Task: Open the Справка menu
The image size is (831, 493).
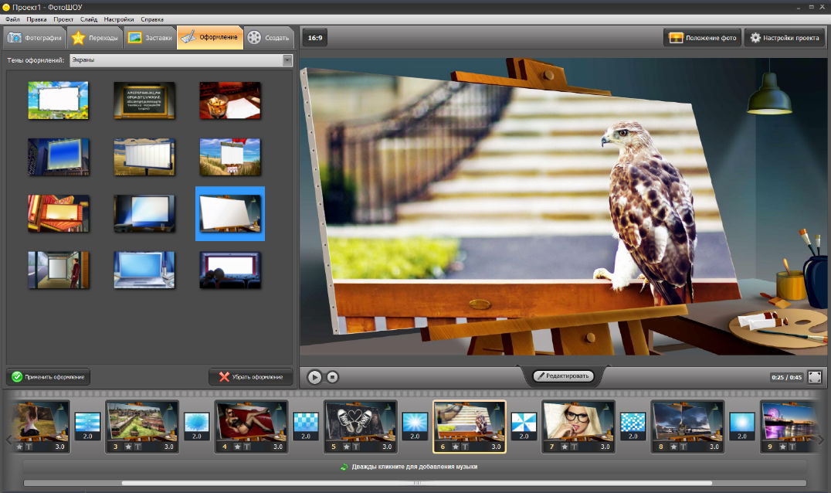Action: pyautogui.click(x=152, y=19)
